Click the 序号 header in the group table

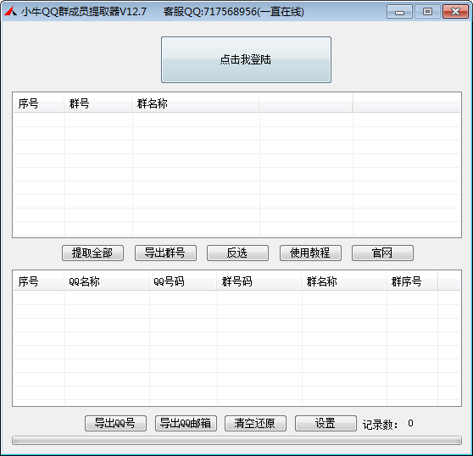[x=39, y=103]
